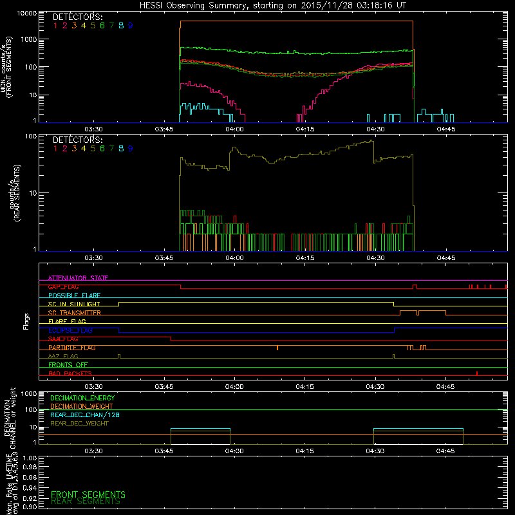Screen dimensions: 515x515
Task: Click 03:30 time label under front segments plot
Action: [93, 129]
